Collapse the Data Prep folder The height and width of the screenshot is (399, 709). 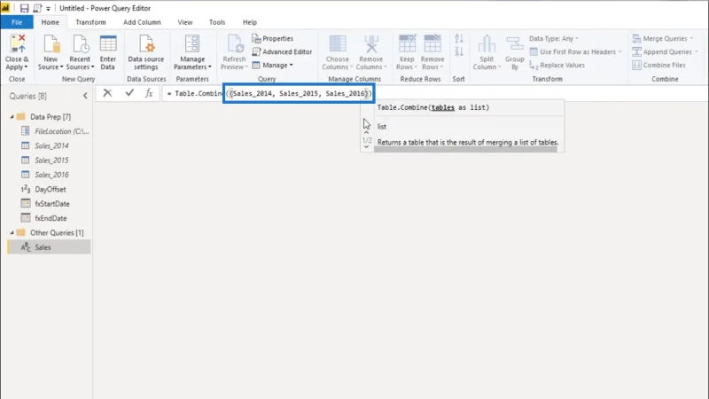(x=12, y=117)
